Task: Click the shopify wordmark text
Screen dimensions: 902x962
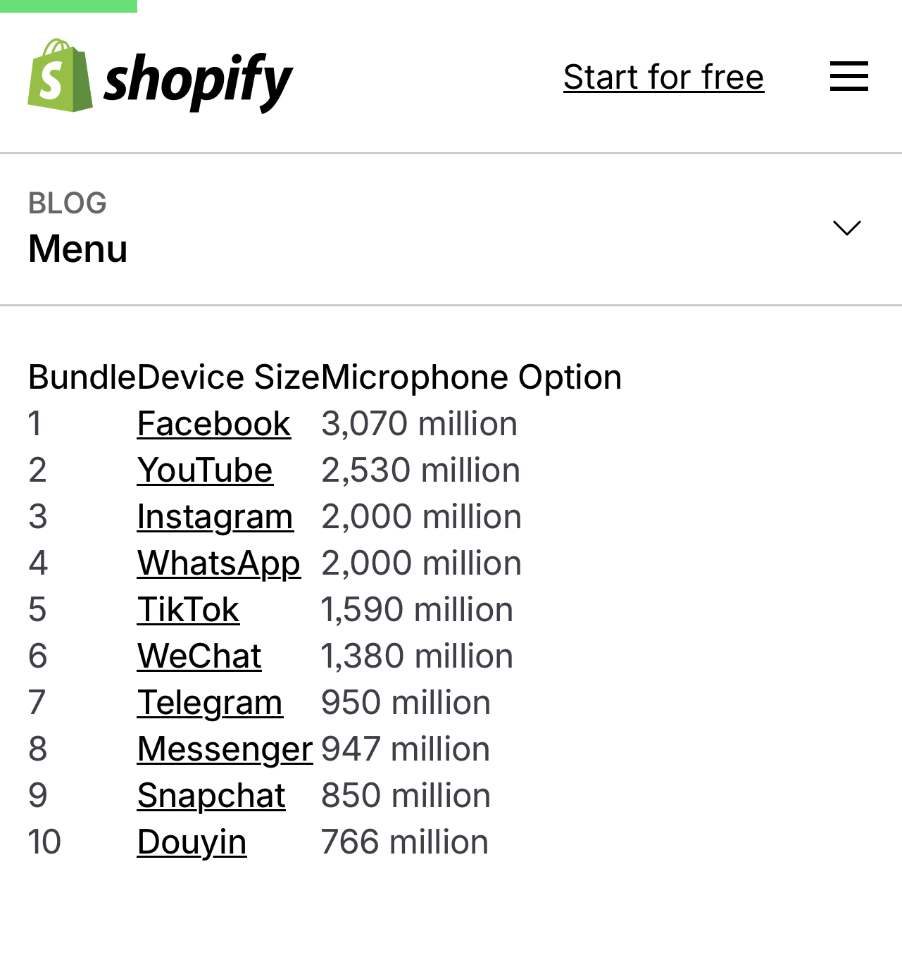Action: tap(198, 80)
